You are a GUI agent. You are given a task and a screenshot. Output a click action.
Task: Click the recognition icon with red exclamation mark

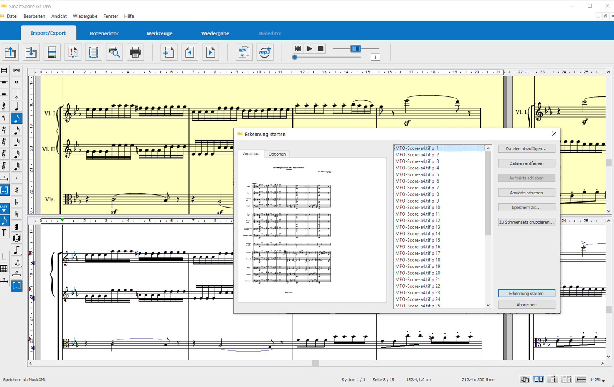pos(73,52)
